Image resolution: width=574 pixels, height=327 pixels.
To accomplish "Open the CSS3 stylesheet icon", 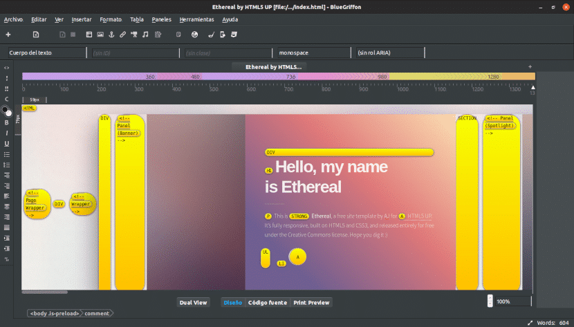I will 234,35.
